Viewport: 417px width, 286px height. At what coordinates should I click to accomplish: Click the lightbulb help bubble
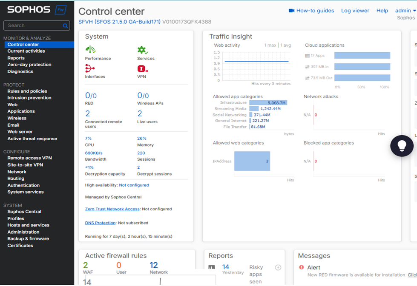pyautogui.click(x=402, y=145)
